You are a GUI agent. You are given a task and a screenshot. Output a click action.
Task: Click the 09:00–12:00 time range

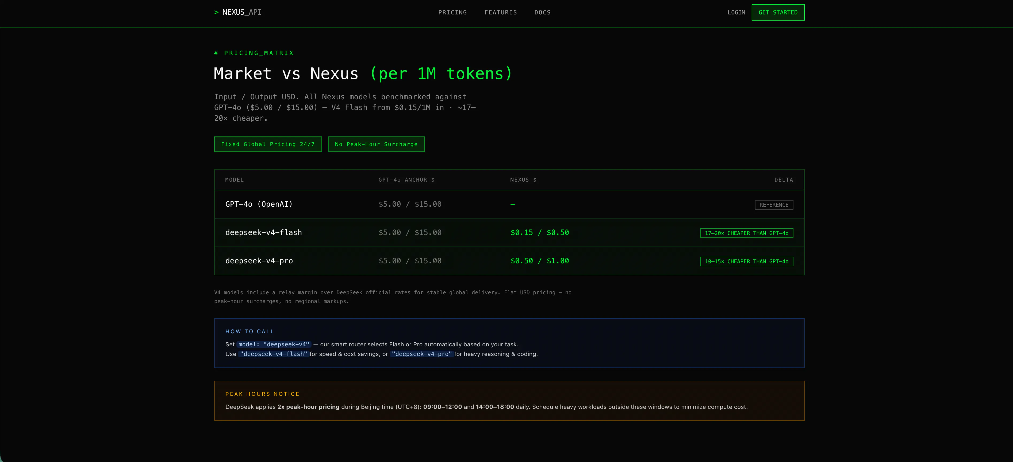442,407
